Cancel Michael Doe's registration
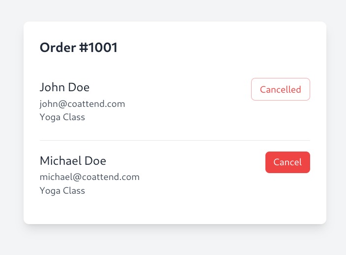 [x=288, y=162]
